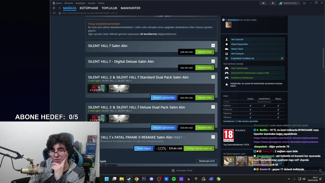This screenshot has width=325, height=183.
Task: Click Windows icon on SILENT HILL f row
Action: (x=213, y=45)
